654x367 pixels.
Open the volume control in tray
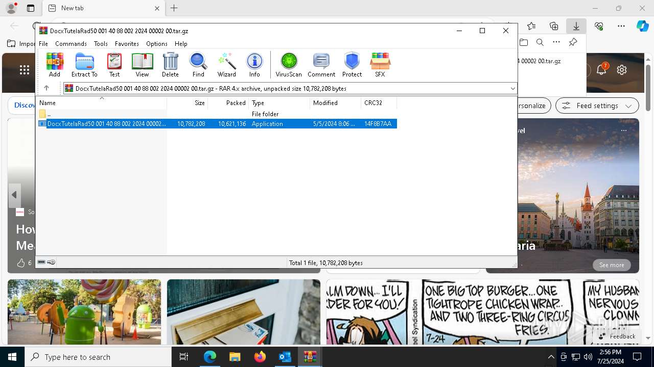(588, 357)
